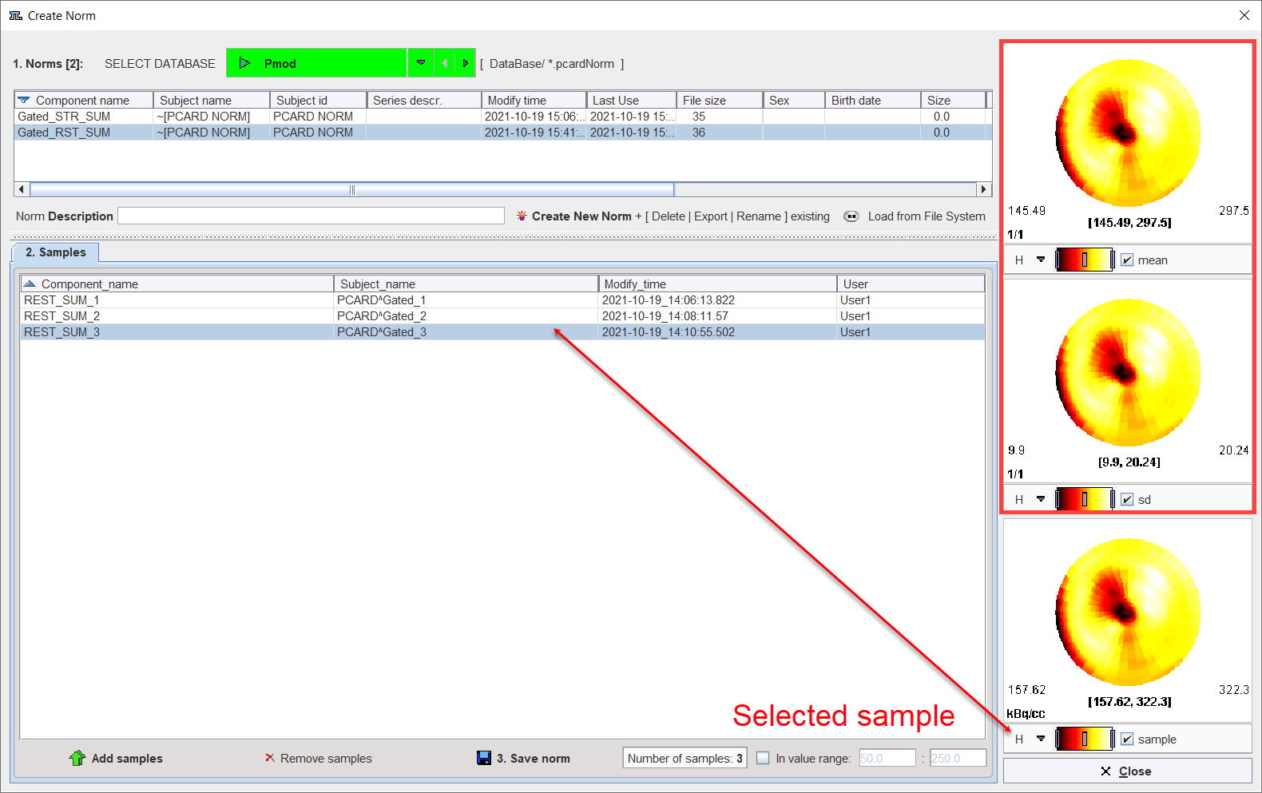The height and width of the screenshot is (793, 1262).
Task: Open the sd color table dropdown arrow
Action: pos(1041,499)
